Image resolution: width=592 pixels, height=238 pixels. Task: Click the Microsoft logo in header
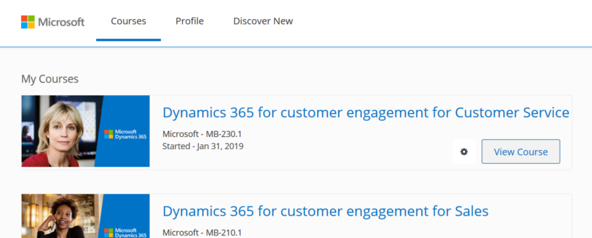tap(53, 22)
